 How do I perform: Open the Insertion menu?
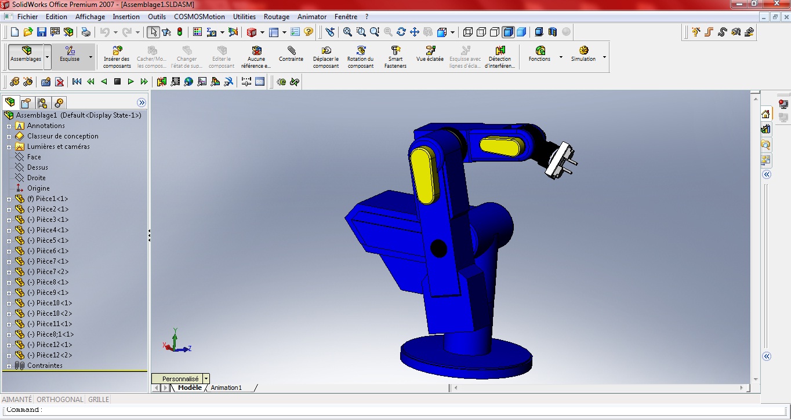click(126, 17)
